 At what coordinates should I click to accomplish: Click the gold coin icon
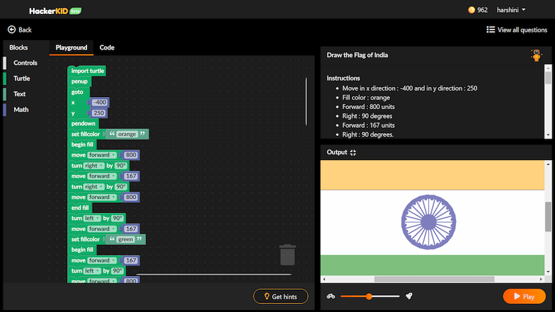(471, 10)
